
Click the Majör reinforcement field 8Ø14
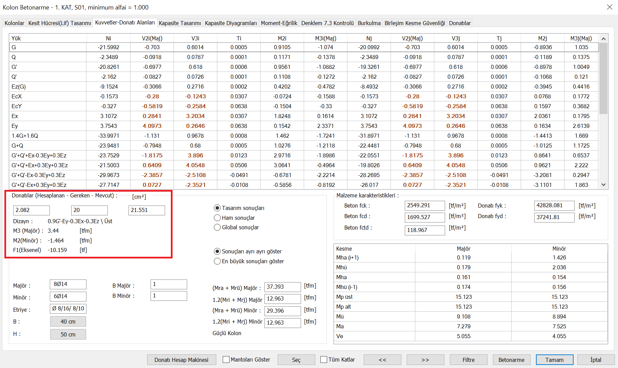point(68,284)
